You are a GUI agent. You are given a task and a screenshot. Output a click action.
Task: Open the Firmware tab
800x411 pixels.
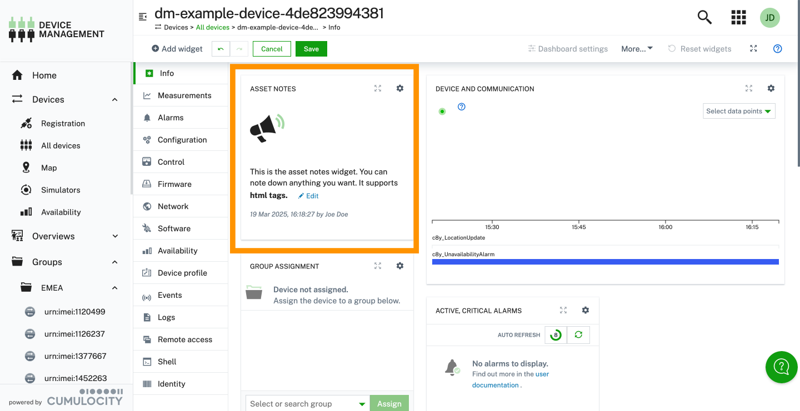tap(174, 184)
